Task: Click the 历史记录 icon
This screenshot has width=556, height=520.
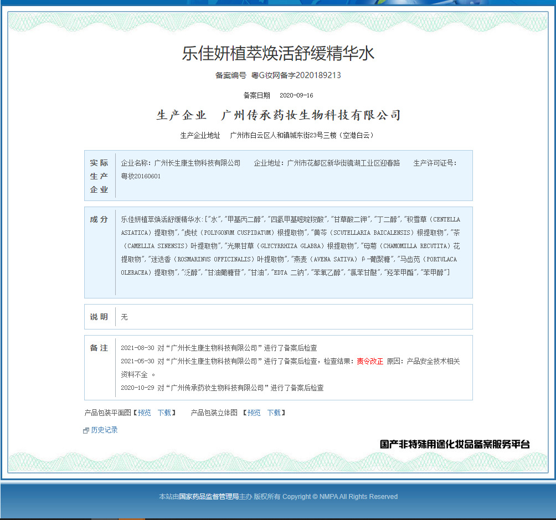Action: click(86, 431)
